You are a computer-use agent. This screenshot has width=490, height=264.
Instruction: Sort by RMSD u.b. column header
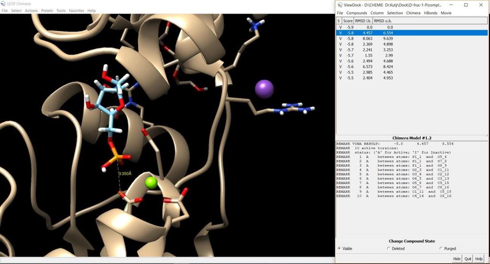tap(383, 21)
